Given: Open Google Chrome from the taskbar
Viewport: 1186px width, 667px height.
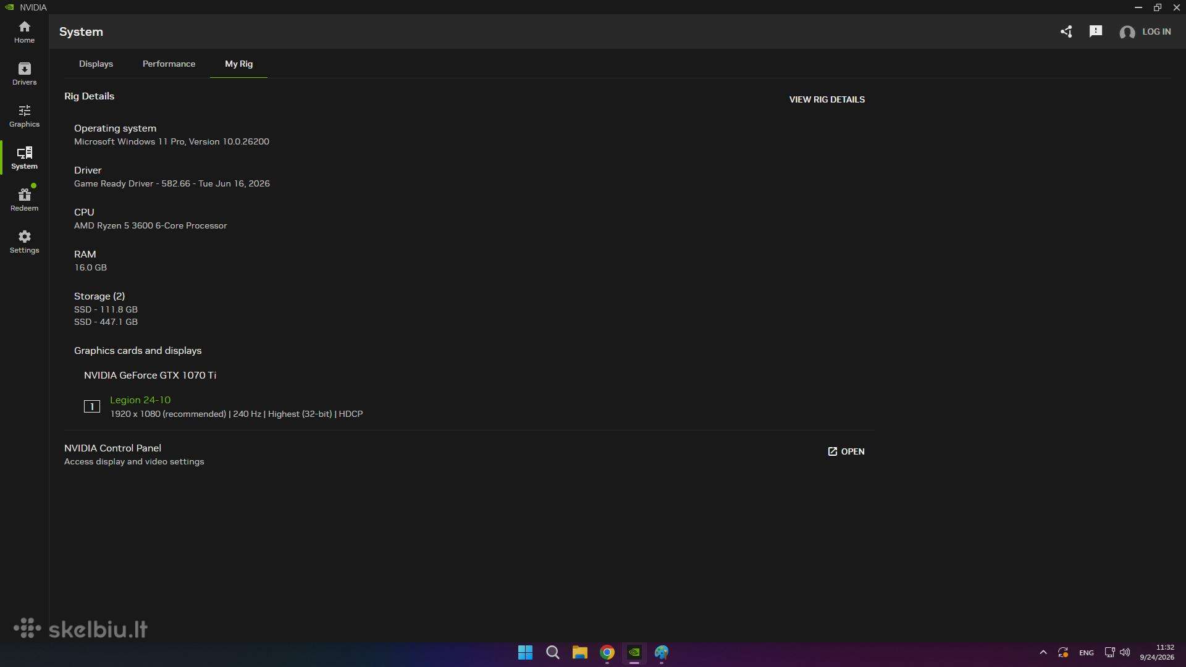Looking at the screenshot, I should click(x=607, y=653).
